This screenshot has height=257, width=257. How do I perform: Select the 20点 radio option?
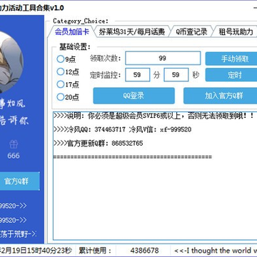[x=68, y=97]
